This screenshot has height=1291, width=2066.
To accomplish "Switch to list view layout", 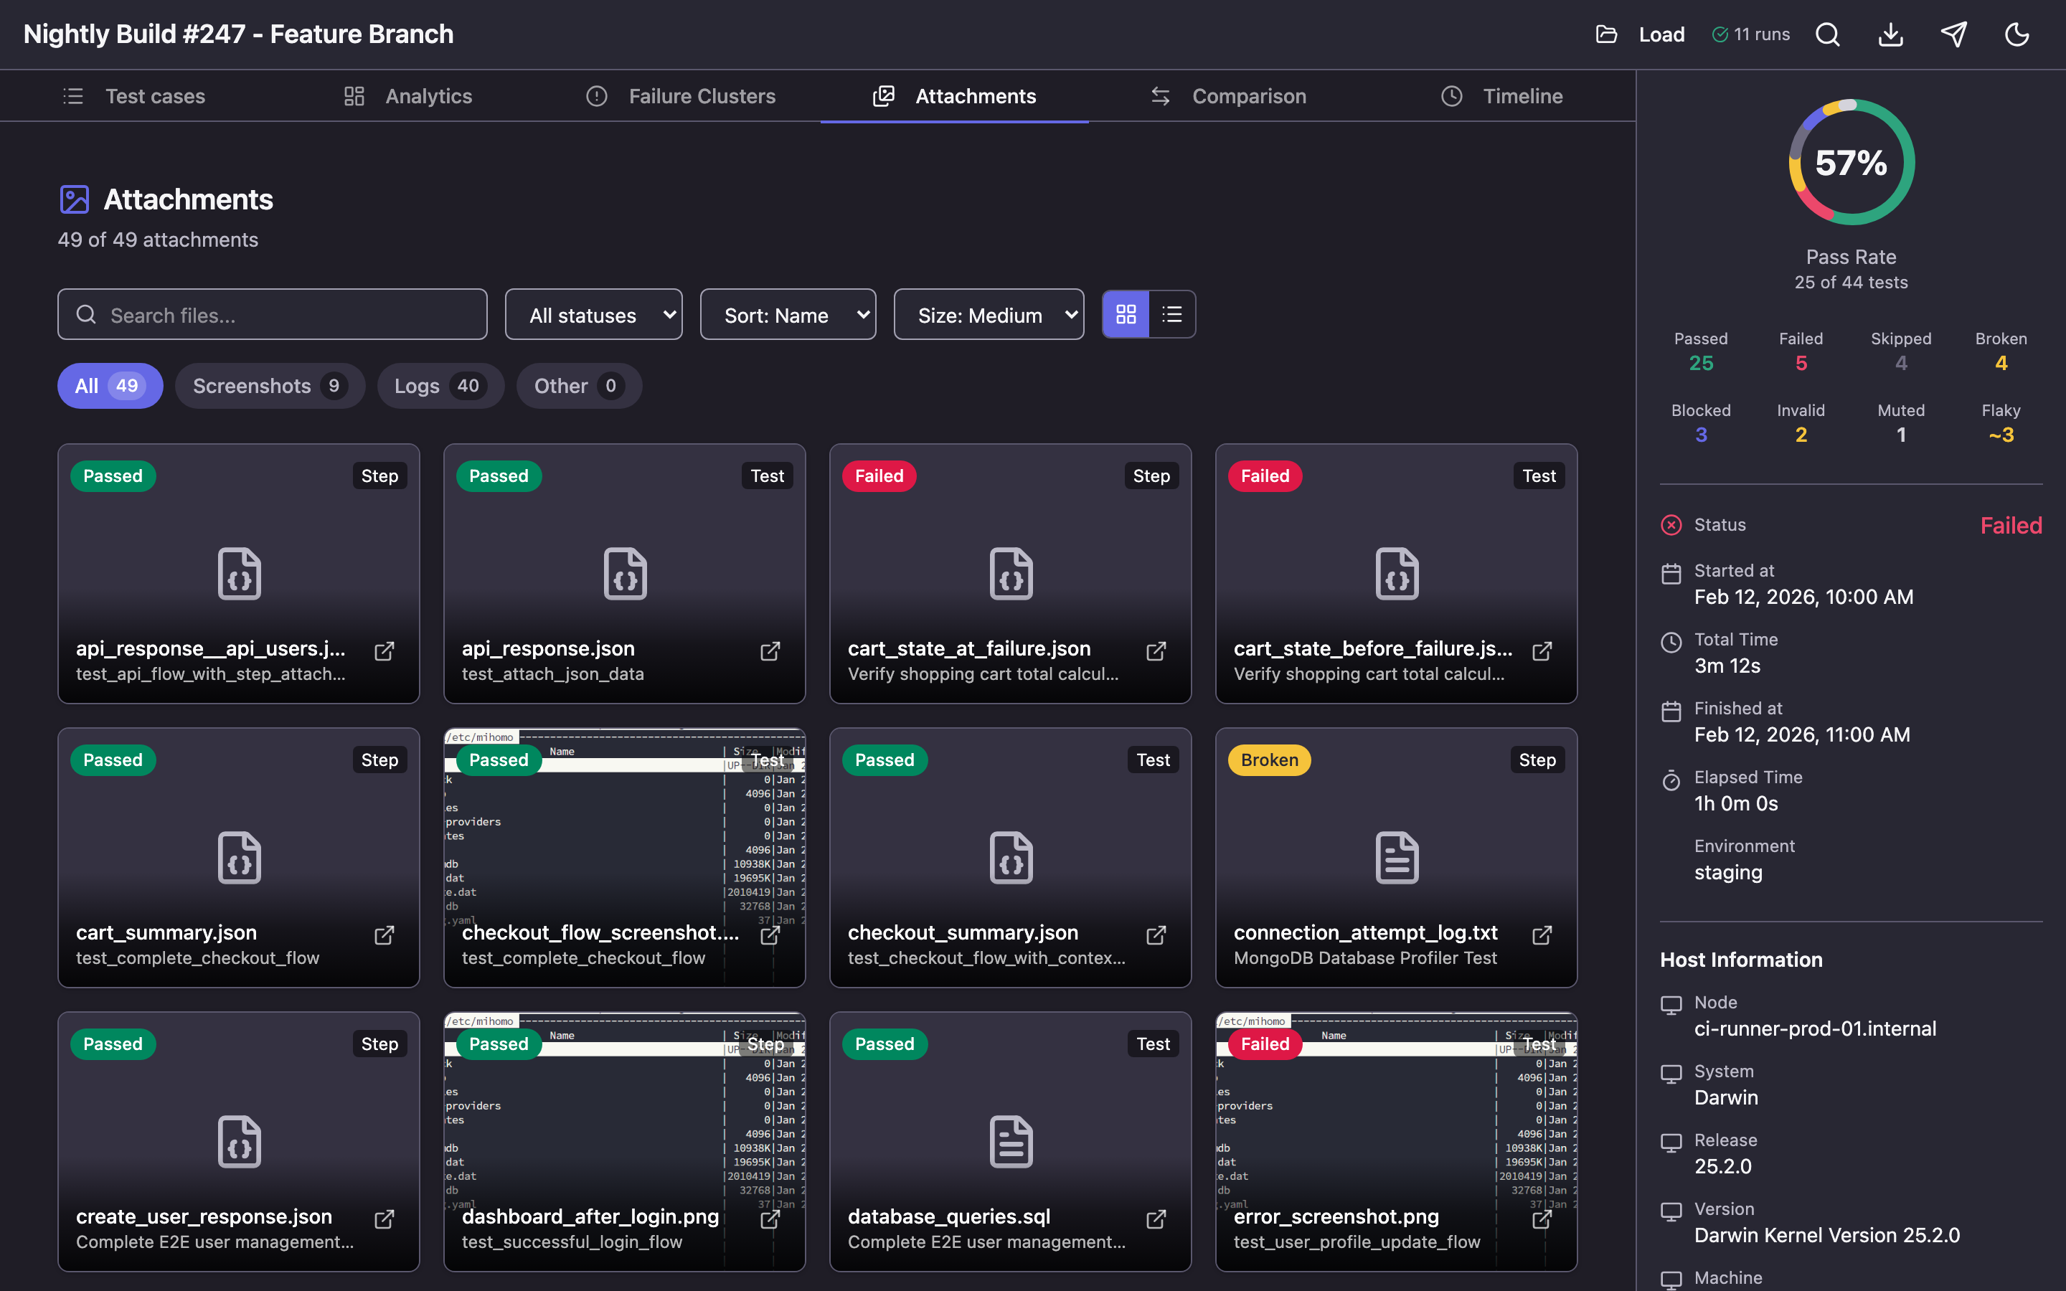I will click(1172, 314).
